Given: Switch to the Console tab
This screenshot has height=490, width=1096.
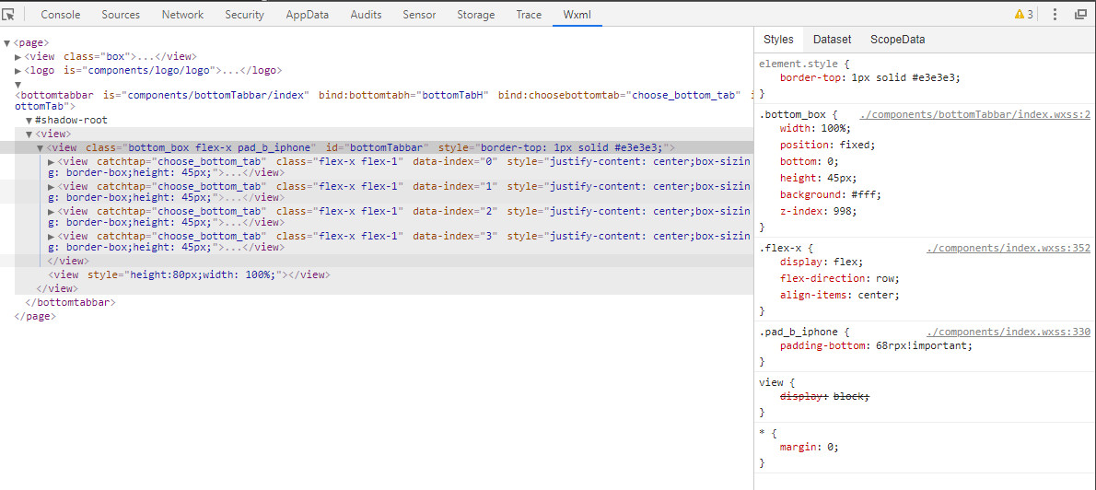Looking at the screenshot, I should point(61,15).
